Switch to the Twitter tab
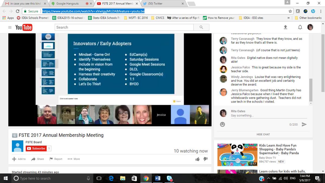The width and height of the screenshot is (325, 183). click(x=163, y=4)
